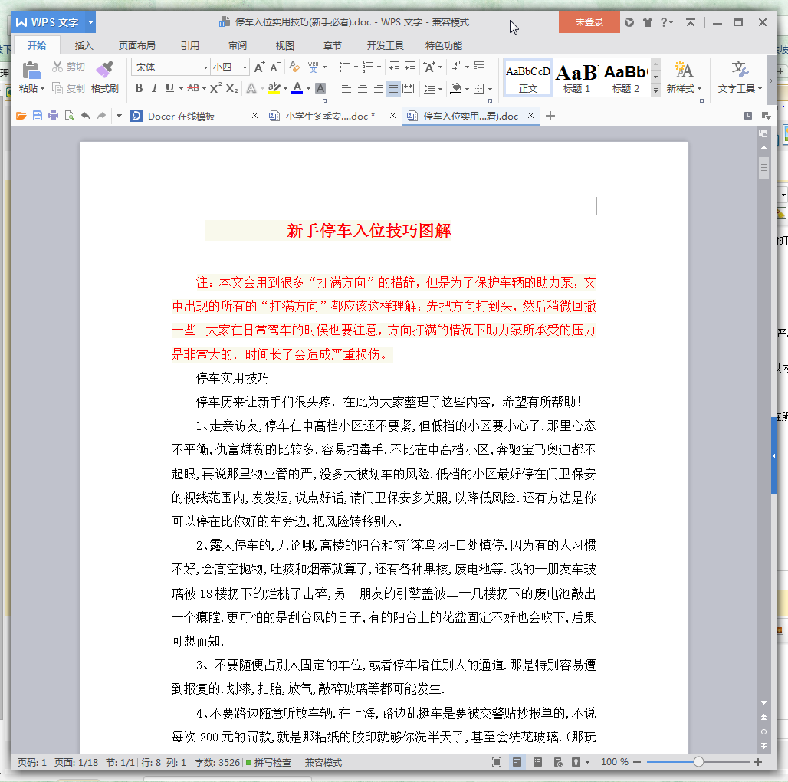
Task: Click the Paste clipboard icon
Action: [x=31, y=71]
